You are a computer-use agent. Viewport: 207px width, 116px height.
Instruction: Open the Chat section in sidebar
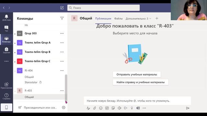click(x=6, y=29)
